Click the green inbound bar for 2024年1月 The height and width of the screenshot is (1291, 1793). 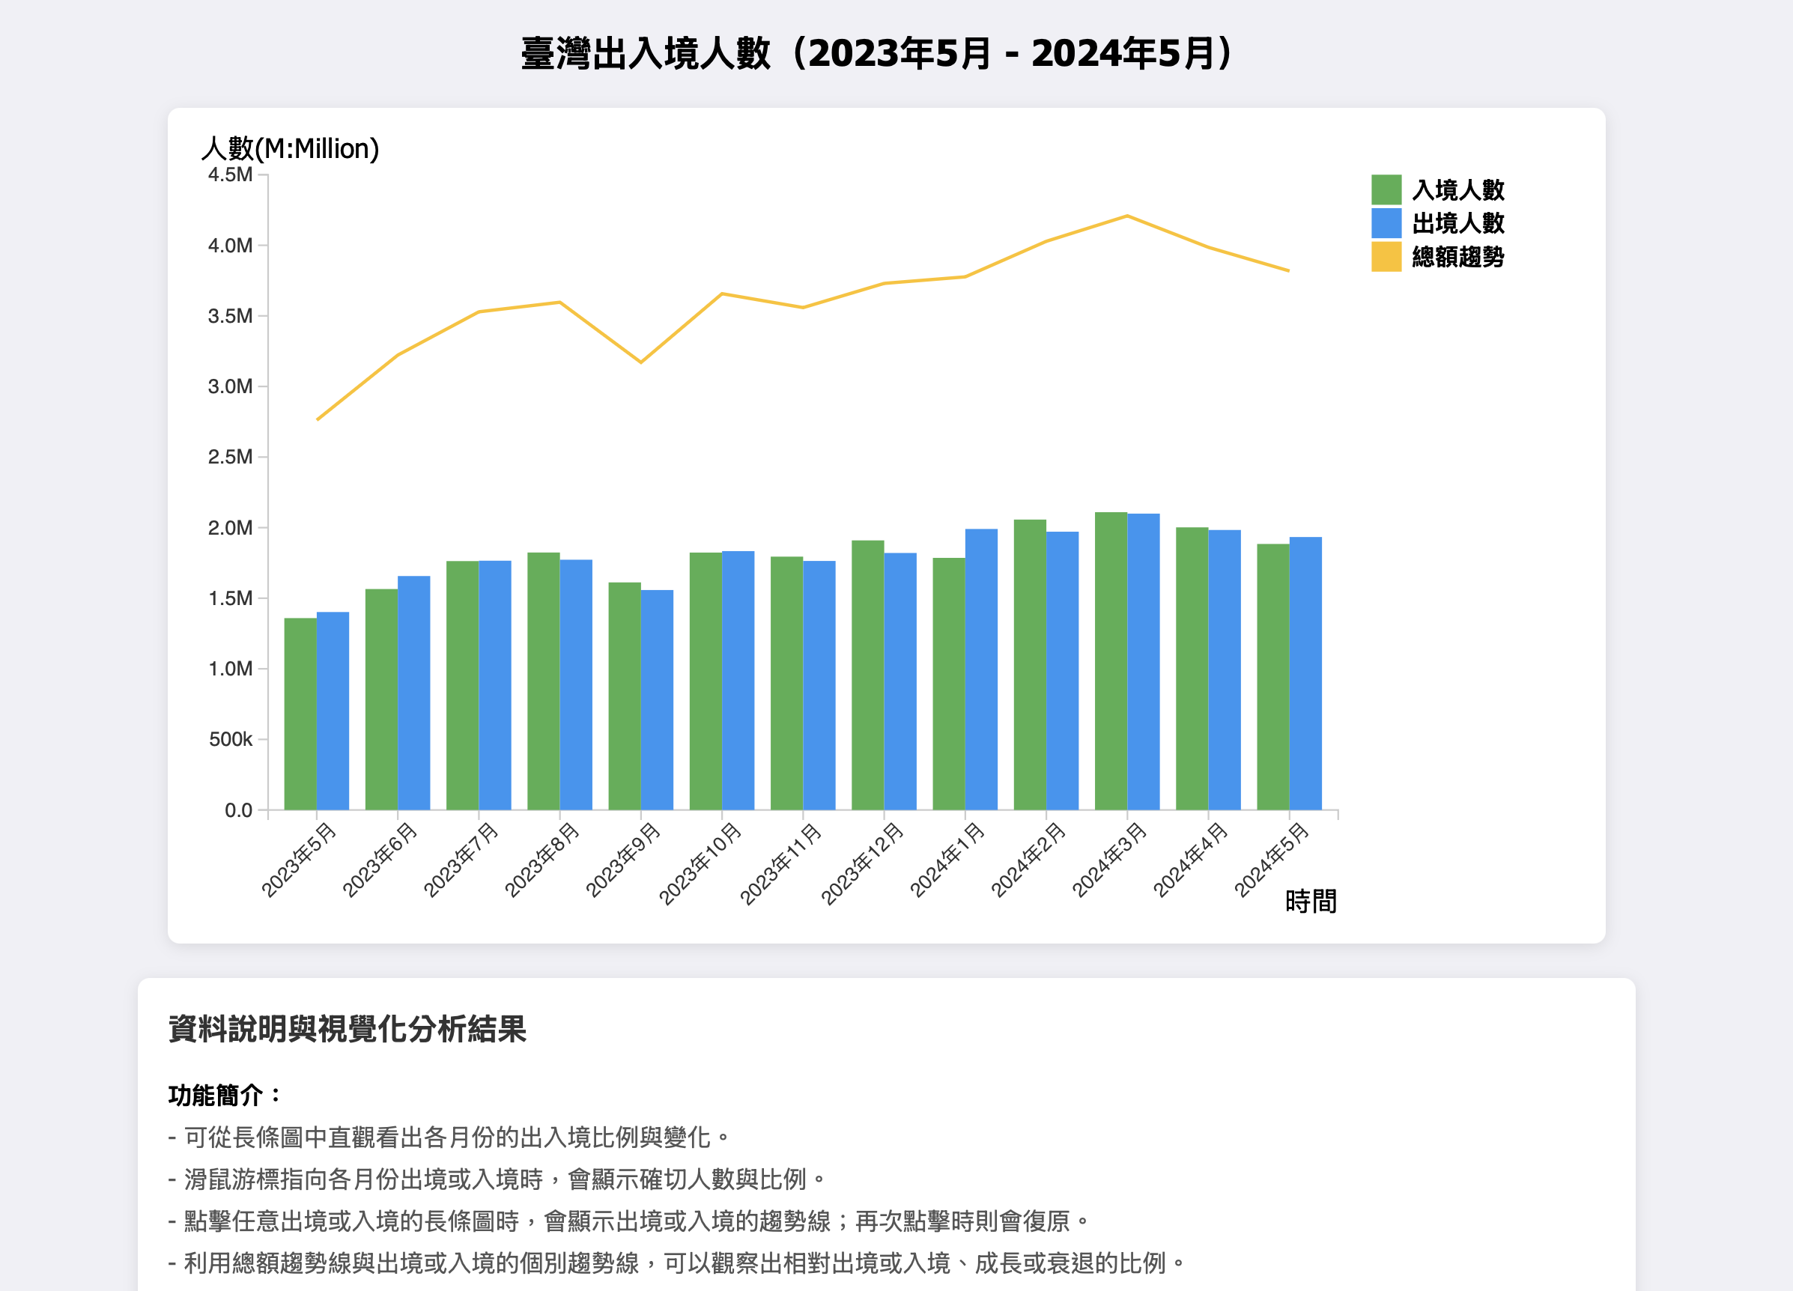949,684
